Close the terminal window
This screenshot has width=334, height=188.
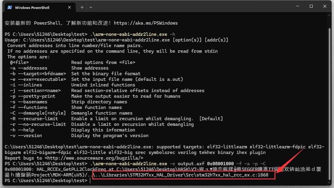coord(325,6)
